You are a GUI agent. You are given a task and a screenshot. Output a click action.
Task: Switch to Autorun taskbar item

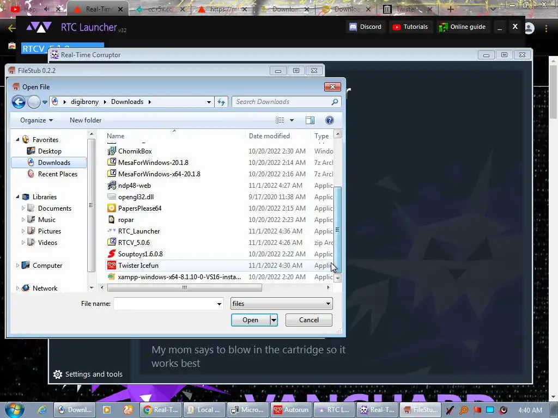(291, 410)
